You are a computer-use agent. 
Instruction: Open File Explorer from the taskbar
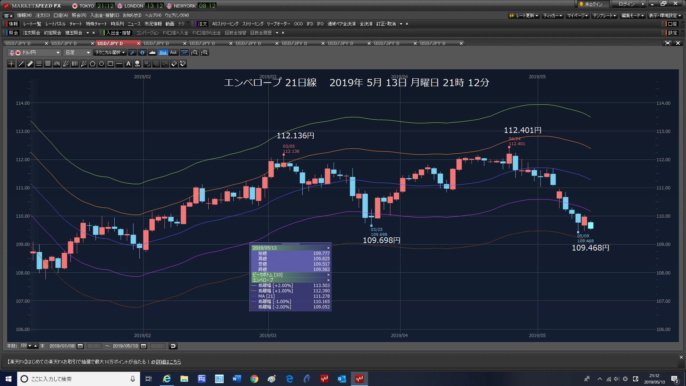click(x=184, y=379)
